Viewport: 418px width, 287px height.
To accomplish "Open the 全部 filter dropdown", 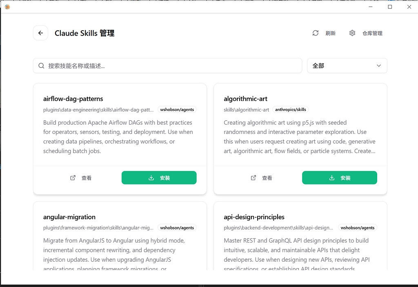I will coord(347,66).
